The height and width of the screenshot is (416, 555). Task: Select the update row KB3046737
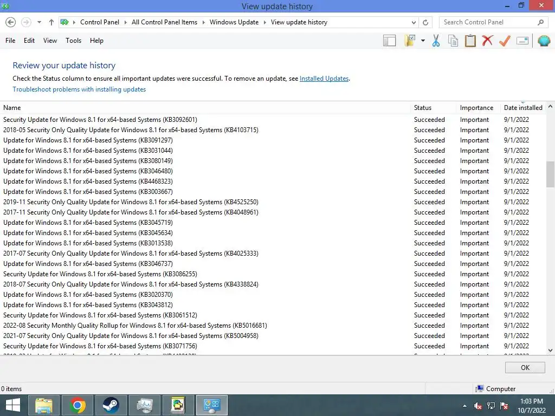pyautogui.click(x=273, y=264)
